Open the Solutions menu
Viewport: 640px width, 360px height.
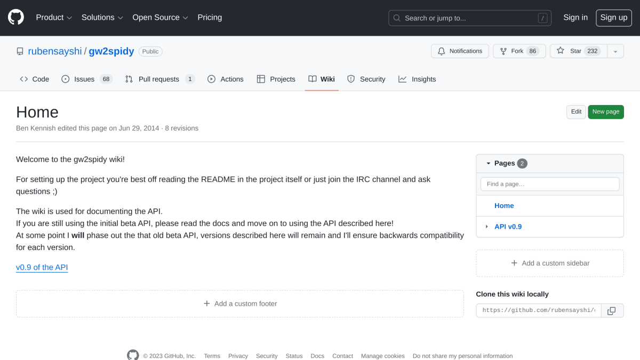point(102,18)
